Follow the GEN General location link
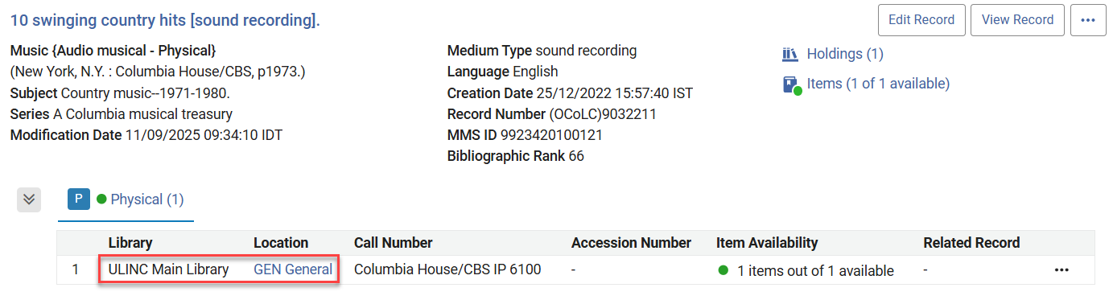The height and width of the screenshot is (296, 1113). point(293,270)
